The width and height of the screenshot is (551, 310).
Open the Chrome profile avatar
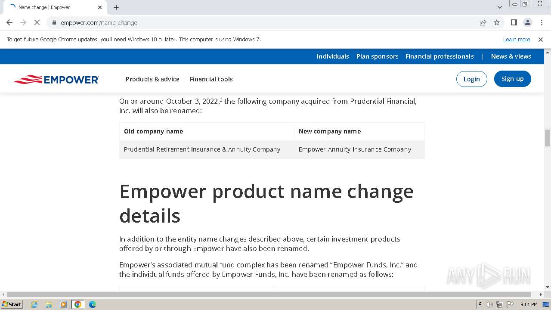[x=527, y=22]
